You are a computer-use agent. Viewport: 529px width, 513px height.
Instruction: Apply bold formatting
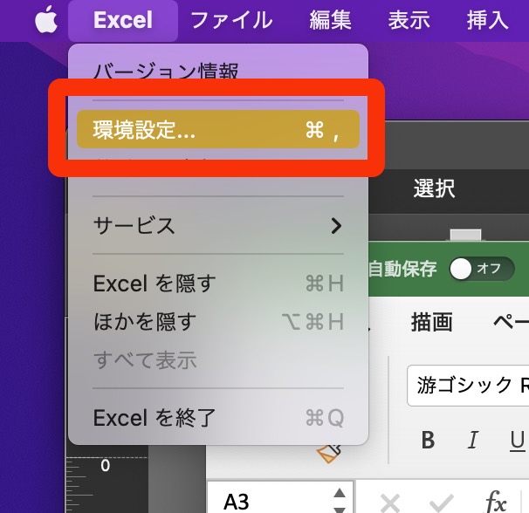tap(428, 440)
